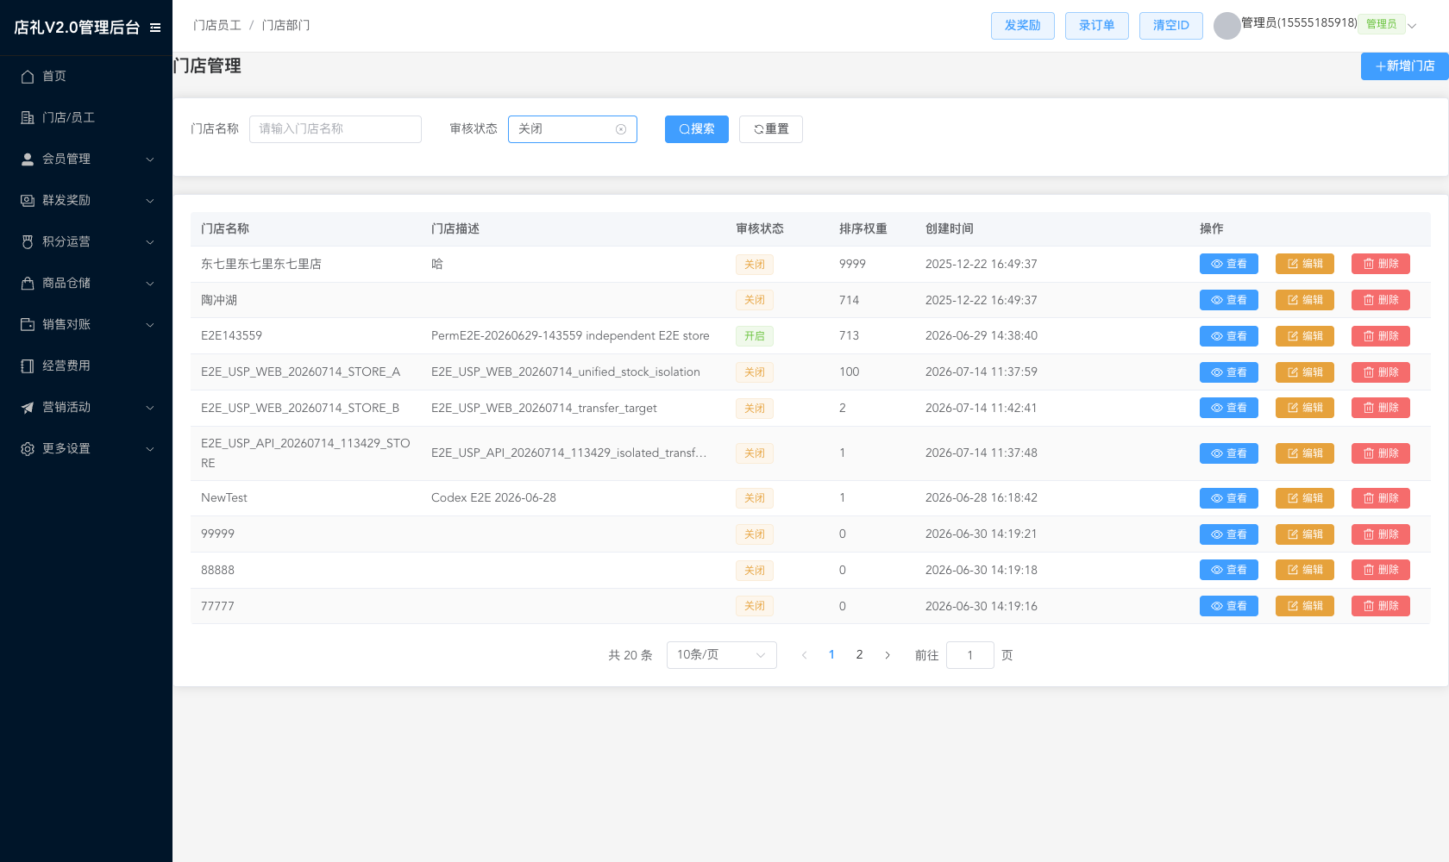
Task: Click the 重置 button
Action: click(771, 129)
